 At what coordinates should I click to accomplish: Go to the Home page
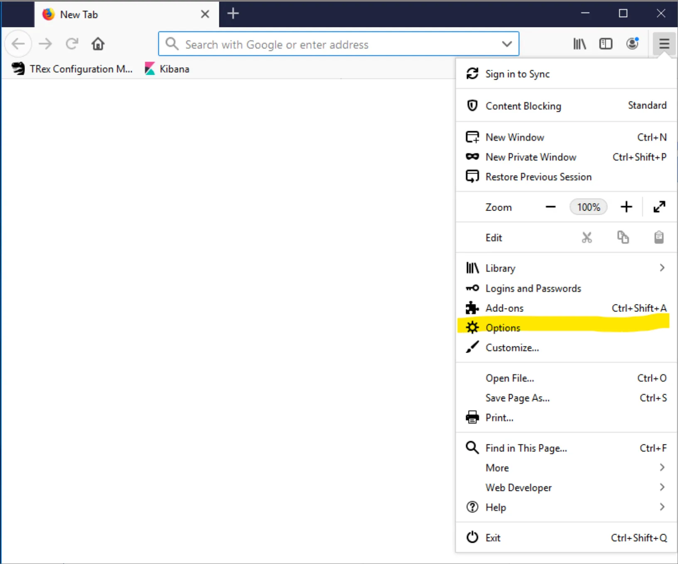pos(98,44)
